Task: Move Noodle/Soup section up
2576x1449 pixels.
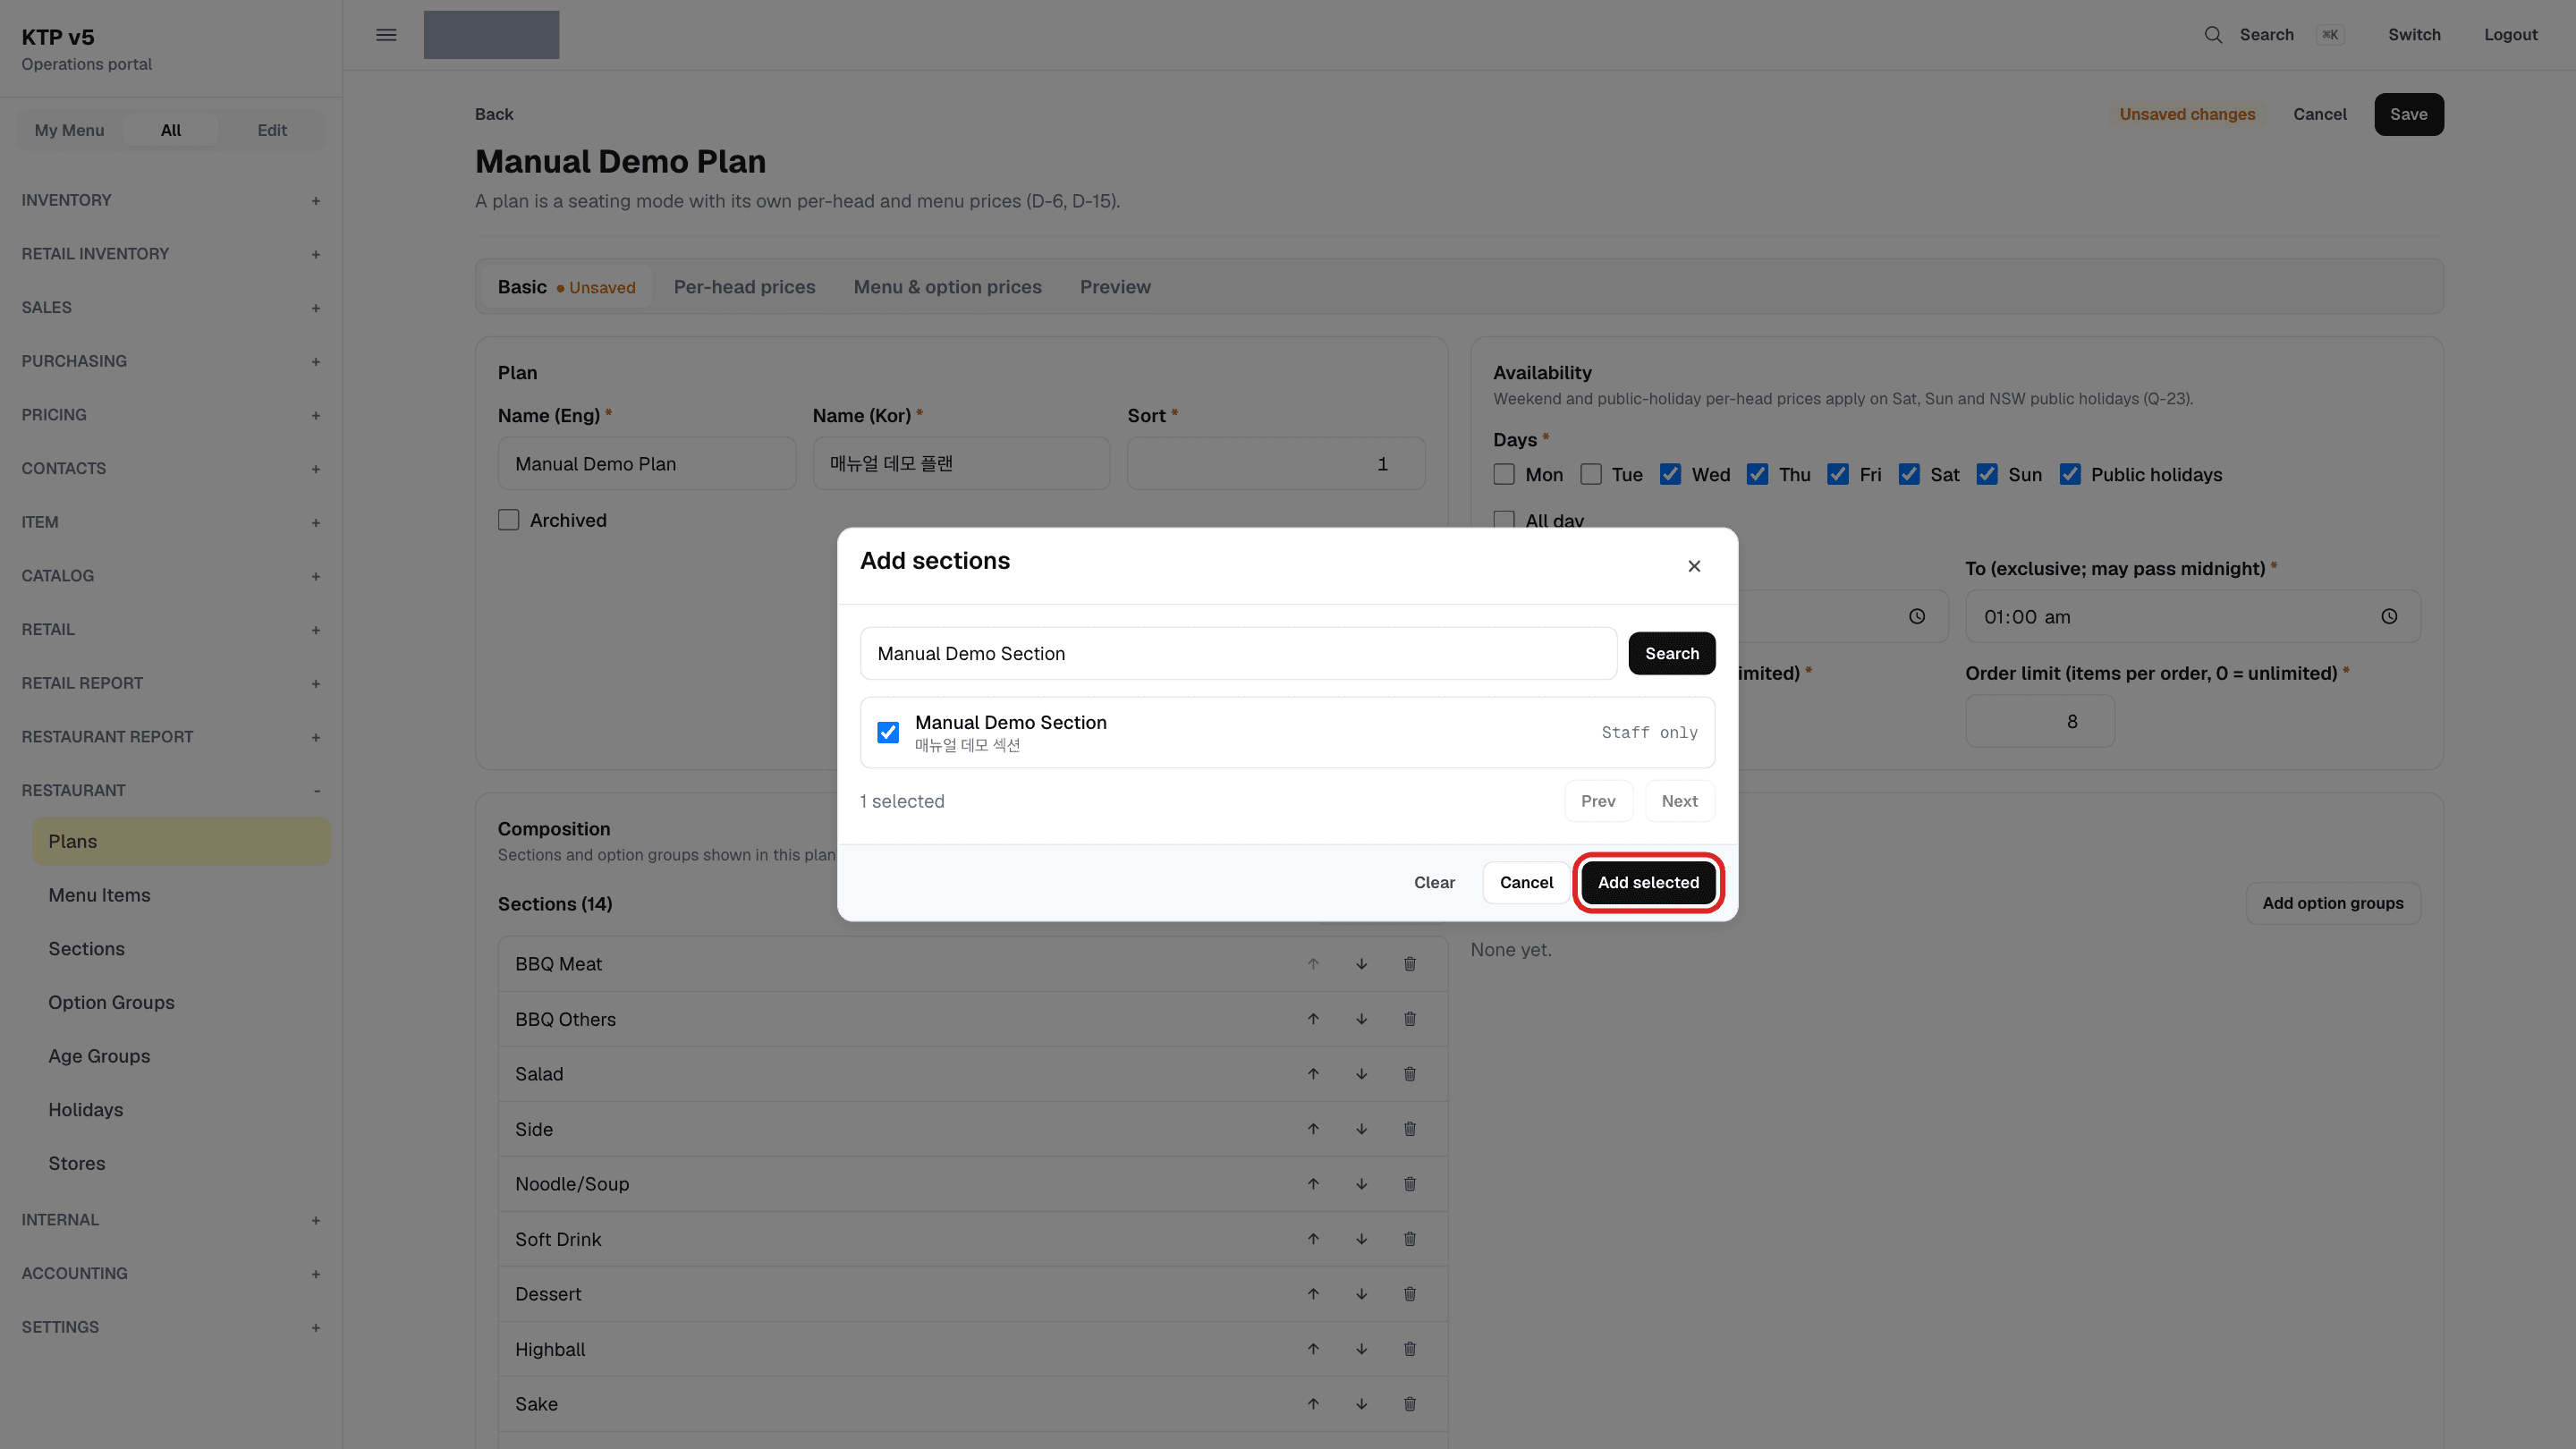Action: point(1313,1184)
